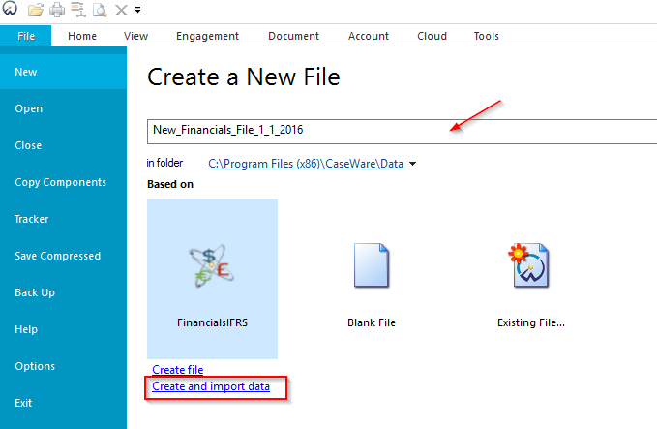The width and height of the screenshot is (657, 429).
Task: Open Help from the File sidebar
Action: (63, 329)
